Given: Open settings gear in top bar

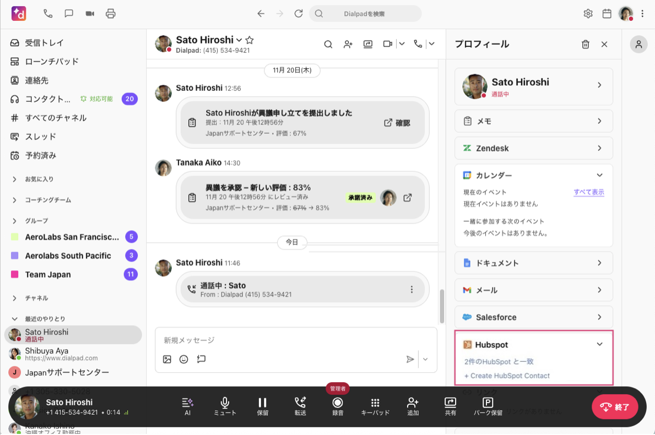Looking at the screenshot, I should pyautogui.click(x=588, y=14).
